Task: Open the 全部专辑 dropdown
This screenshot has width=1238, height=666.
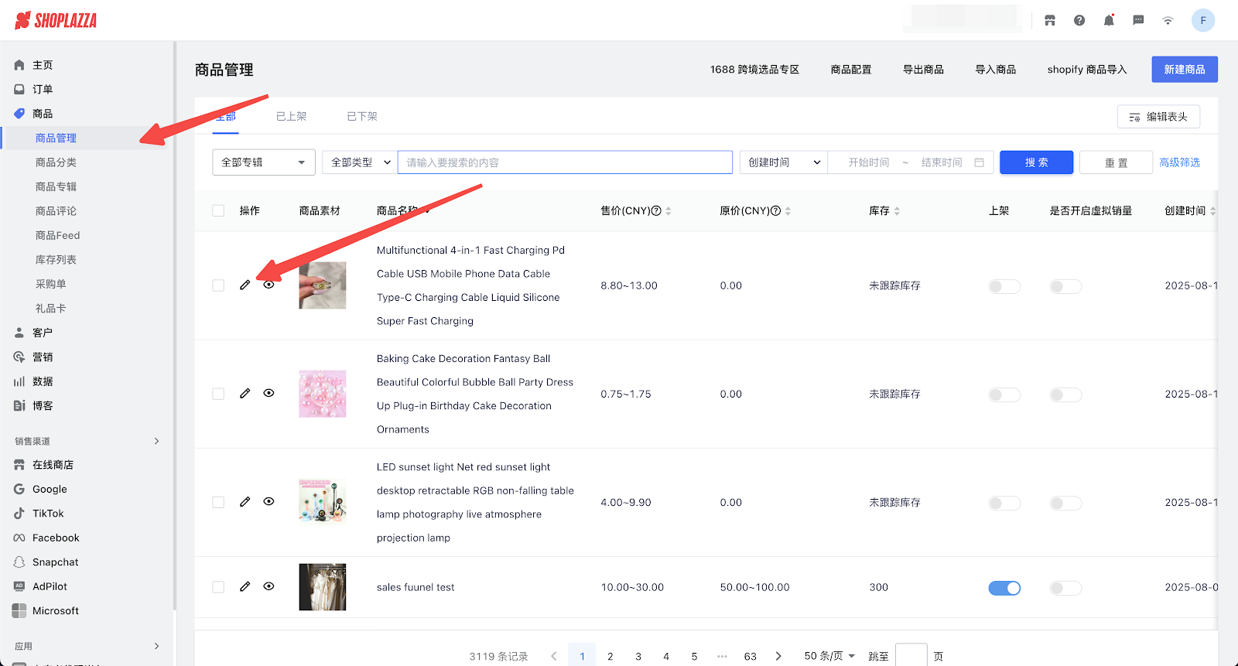Action: (264, 162)
